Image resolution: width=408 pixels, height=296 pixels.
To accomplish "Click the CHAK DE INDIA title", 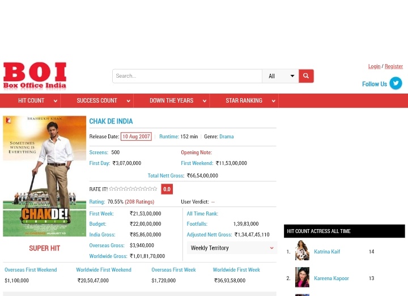I will 111,121.
